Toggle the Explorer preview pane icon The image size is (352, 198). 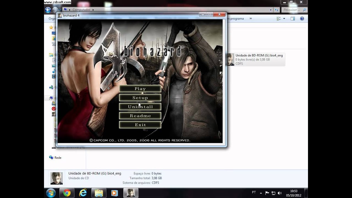(x=293, y=19)
